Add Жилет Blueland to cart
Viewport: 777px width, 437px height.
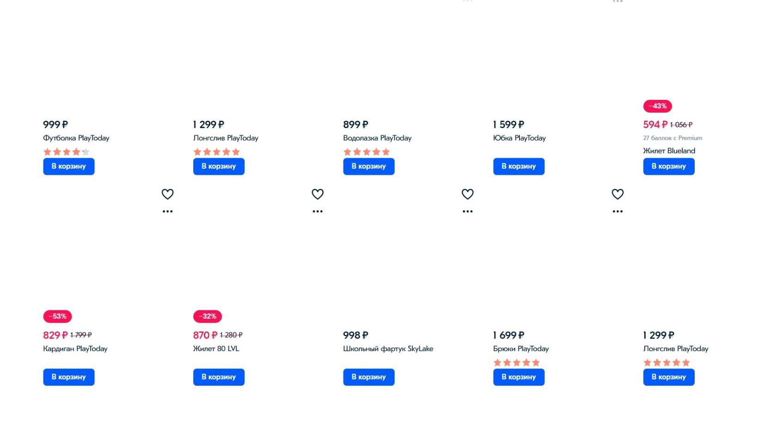point(669,166)
